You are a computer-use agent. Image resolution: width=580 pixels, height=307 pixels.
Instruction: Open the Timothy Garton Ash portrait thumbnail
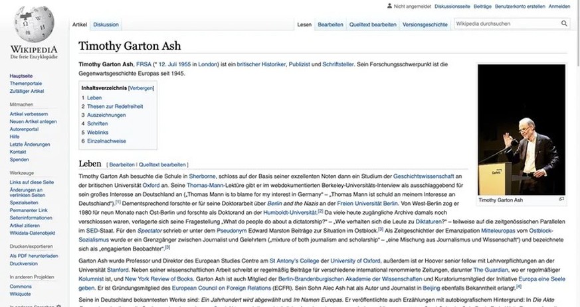click(522, 129)
